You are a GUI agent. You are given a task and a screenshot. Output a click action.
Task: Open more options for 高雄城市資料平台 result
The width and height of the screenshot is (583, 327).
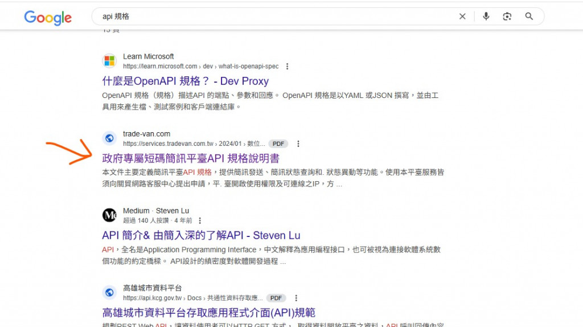(296, 298)
